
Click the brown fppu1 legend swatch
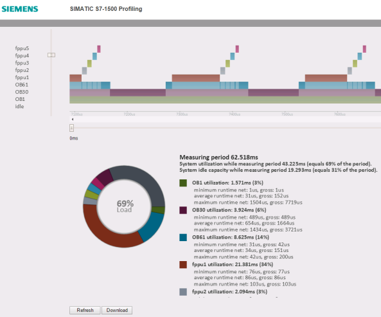coord(183,264)
